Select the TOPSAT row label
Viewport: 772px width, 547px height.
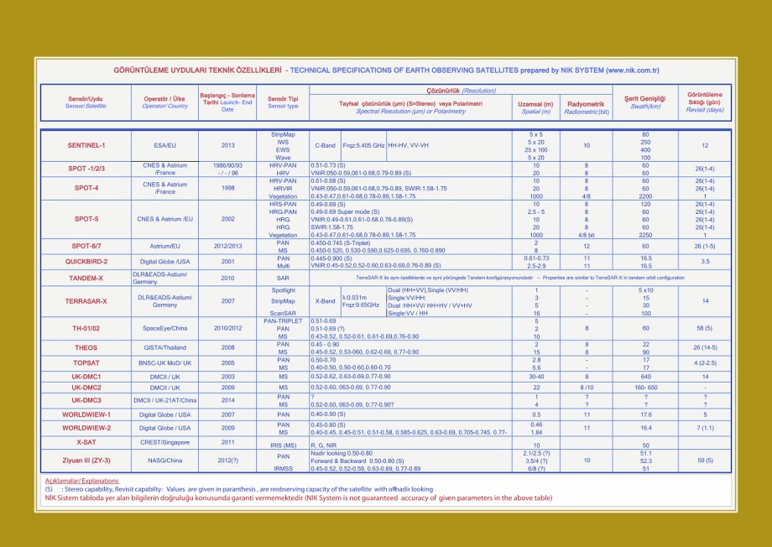pyautogui.click(x=86, y=363)
